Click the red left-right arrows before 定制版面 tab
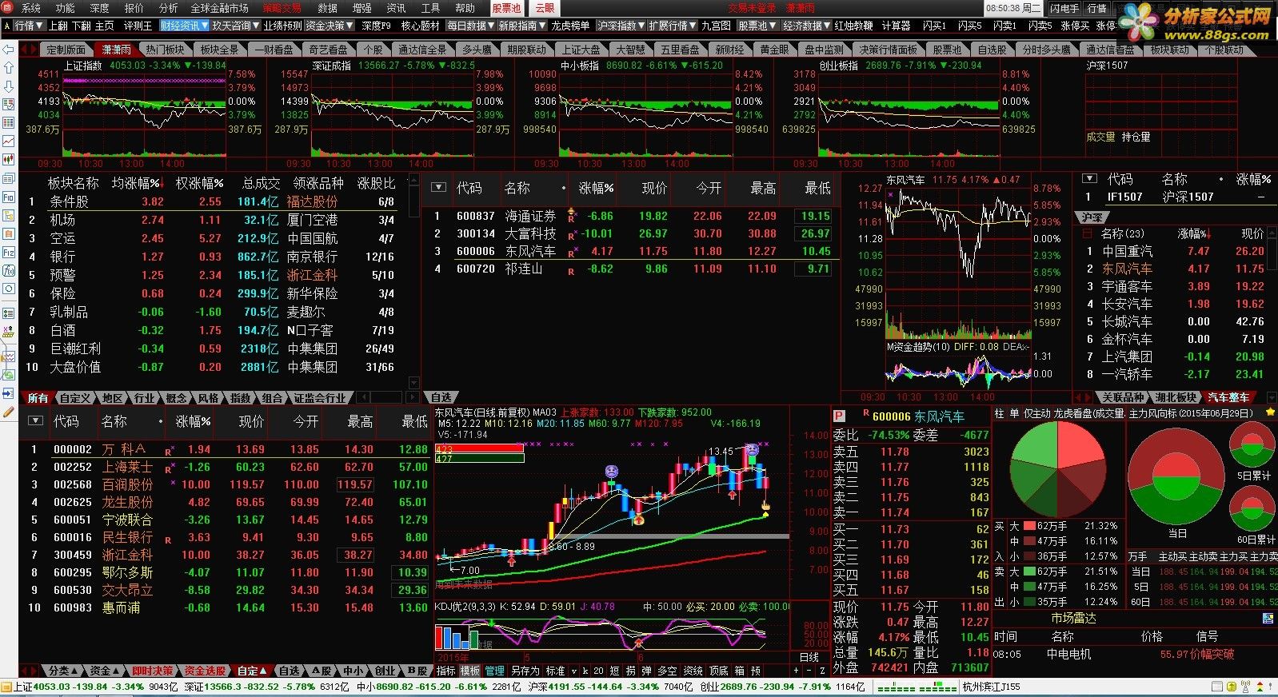The image size is (1278, 697). click(x=30, y=50)
